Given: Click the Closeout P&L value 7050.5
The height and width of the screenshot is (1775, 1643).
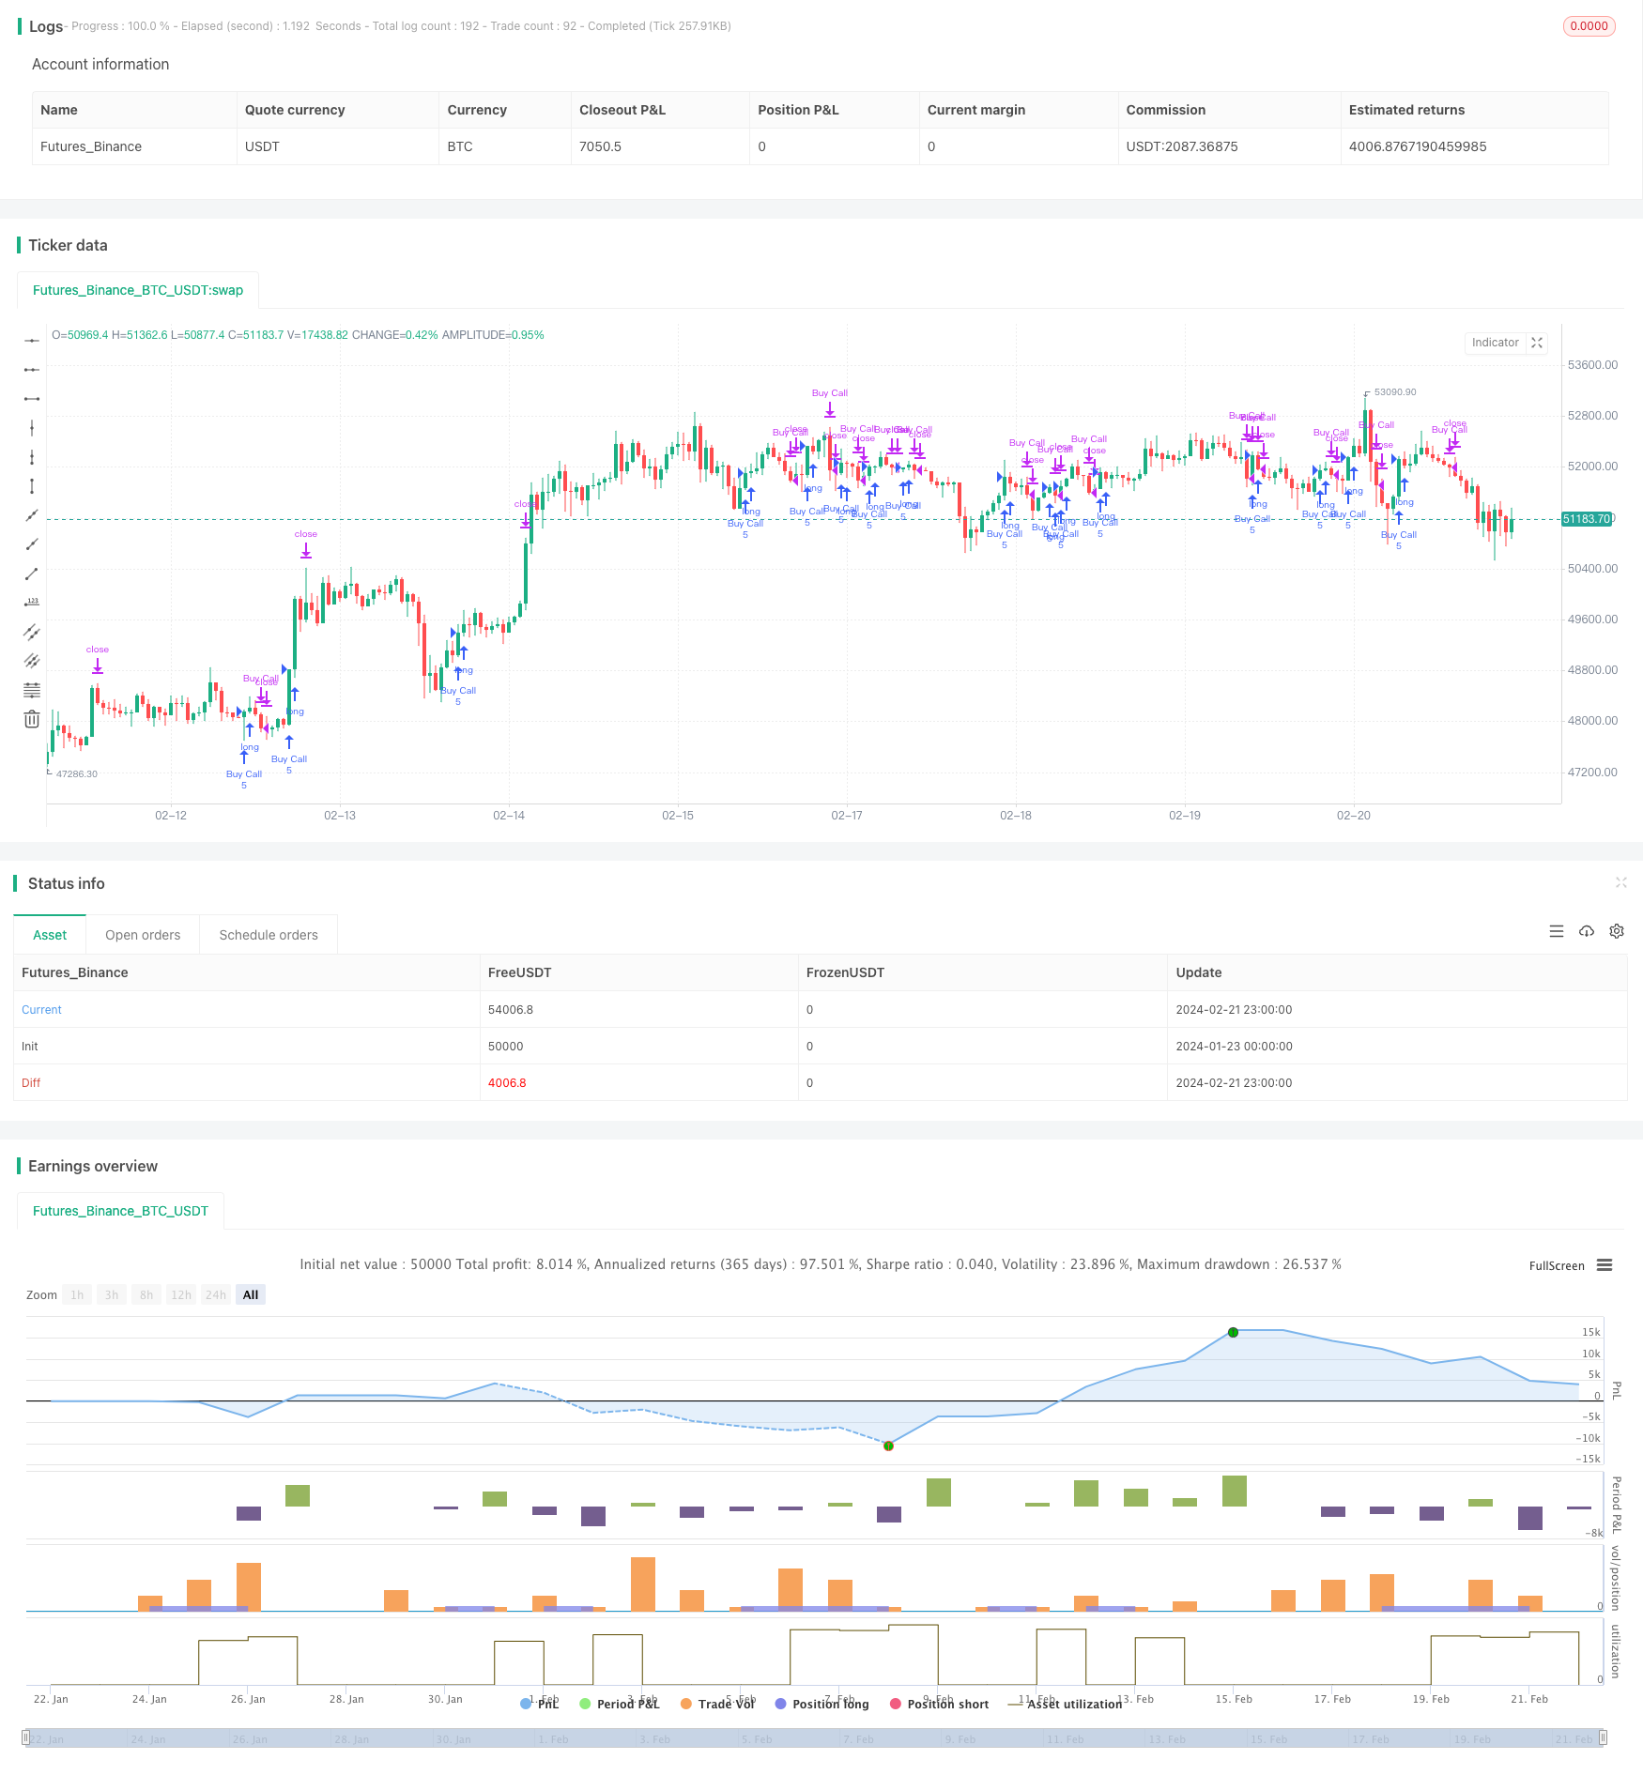Looking at the screenshot, I should 600,146.
